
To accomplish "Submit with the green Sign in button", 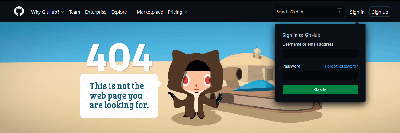I will [x=320, y=90].
